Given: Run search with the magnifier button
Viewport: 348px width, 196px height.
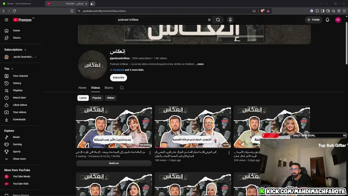Looking at the screenshot, I should tap(218, 20).
